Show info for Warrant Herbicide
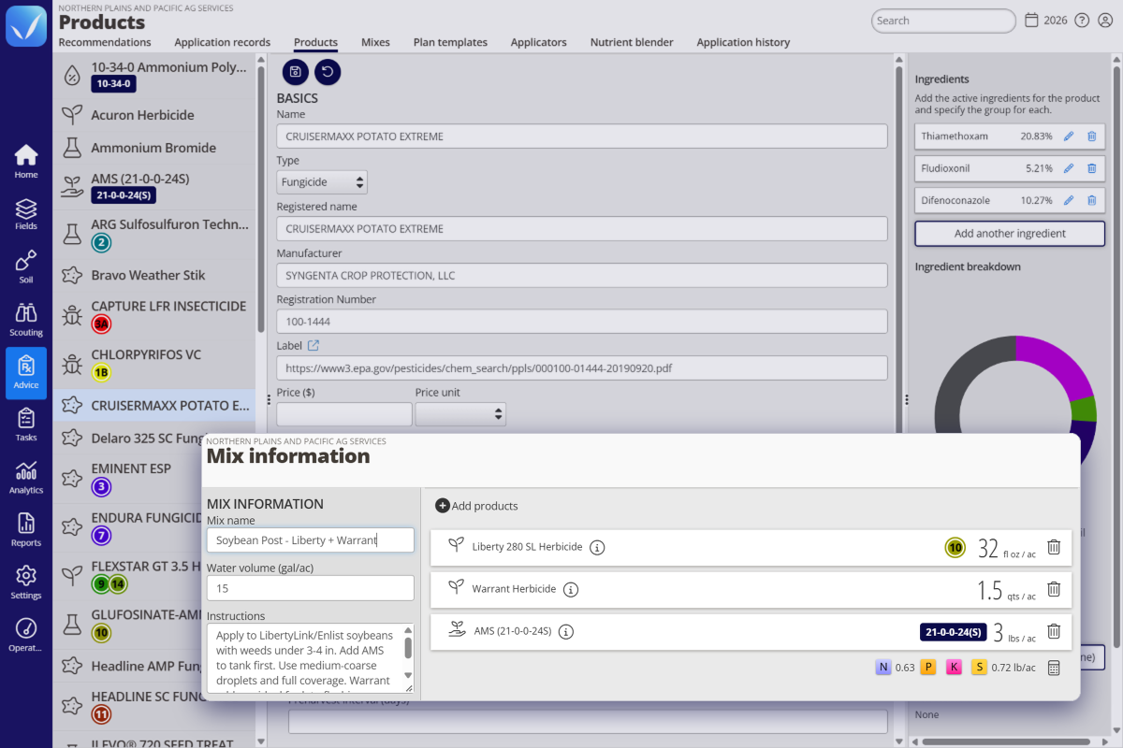 (571, 589)
